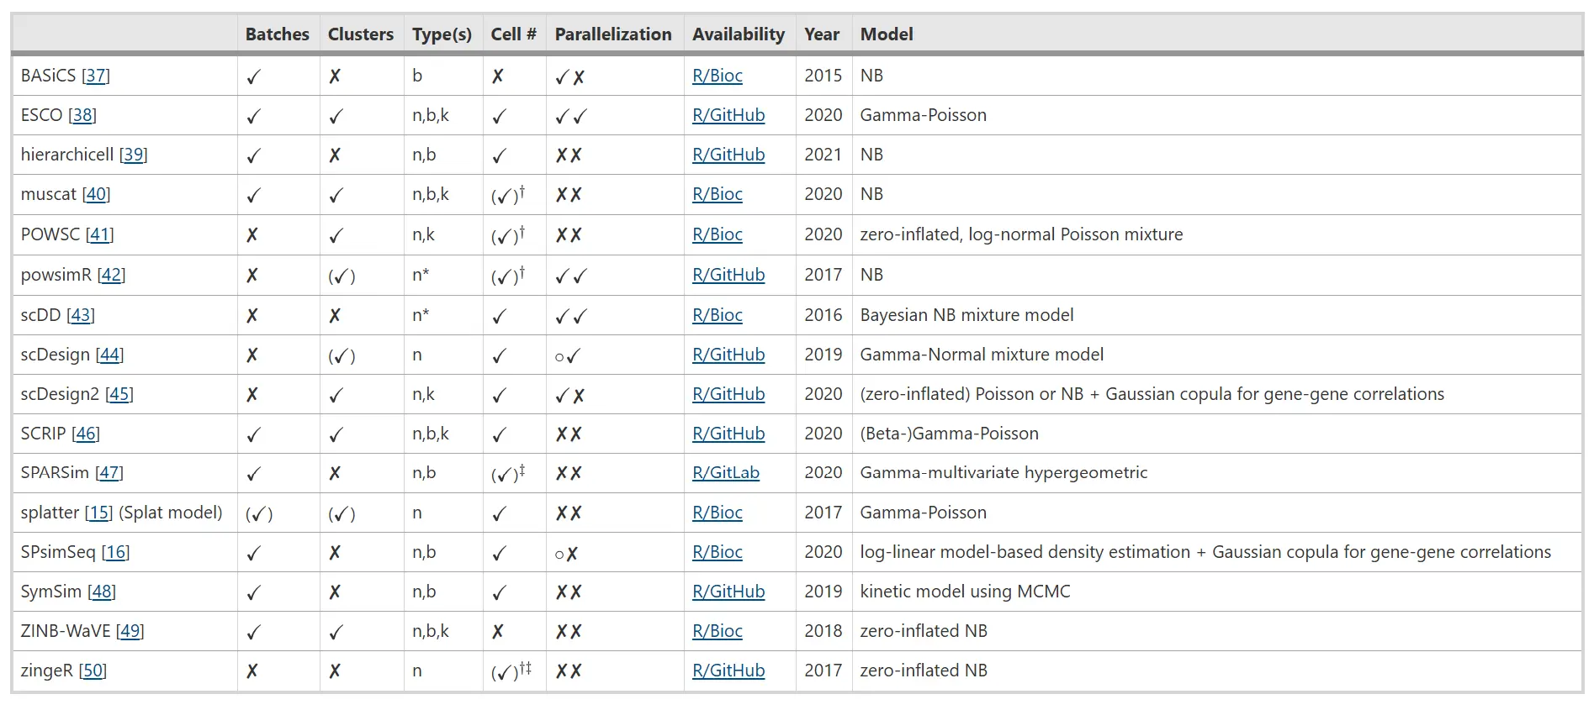Open POWSC's R/Bioc availability link

(718, 234)
